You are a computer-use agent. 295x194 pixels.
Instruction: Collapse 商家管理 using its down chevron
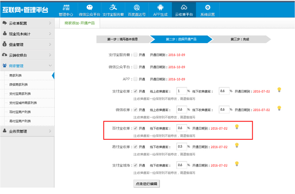point(50,66)
